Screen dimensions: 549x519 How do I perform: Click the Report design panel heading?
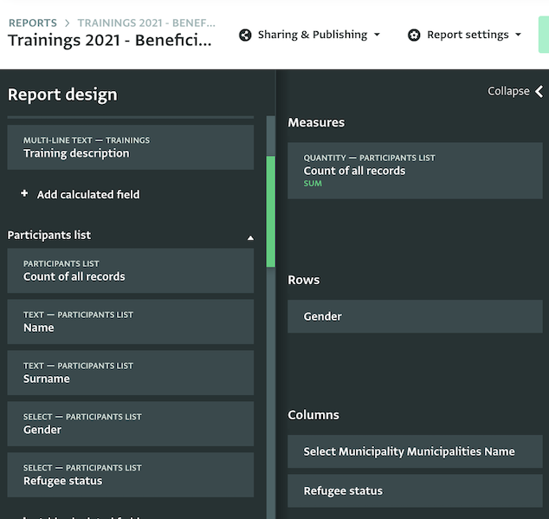coord(62,94)
